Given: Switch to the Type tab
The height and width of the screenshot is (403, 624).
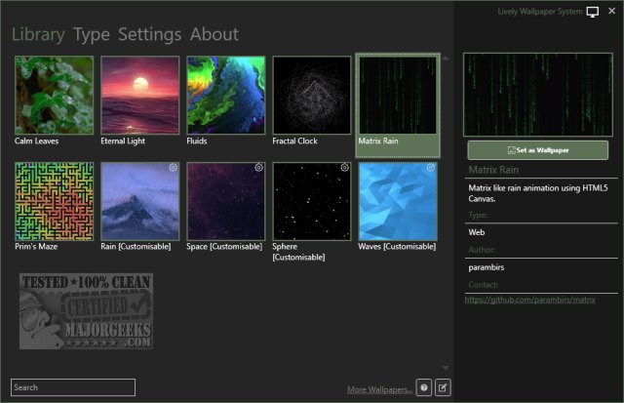Looking at the screenshot, I should (x=92, y=34).
